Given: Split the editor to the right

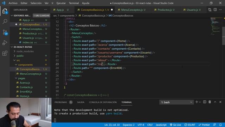Looking at the screenshot, I should tap(215, 10).
